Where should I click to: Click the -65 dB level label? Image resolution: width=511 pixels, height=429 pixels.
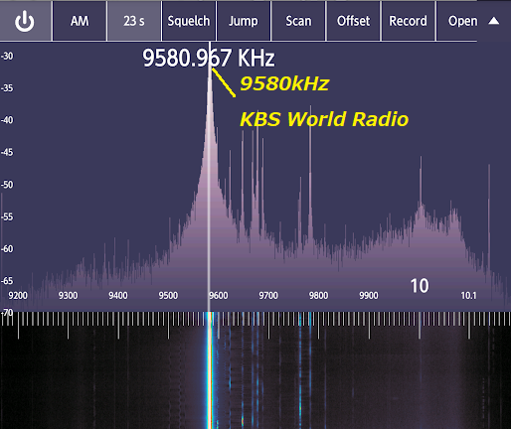click(x=7, y=281)
